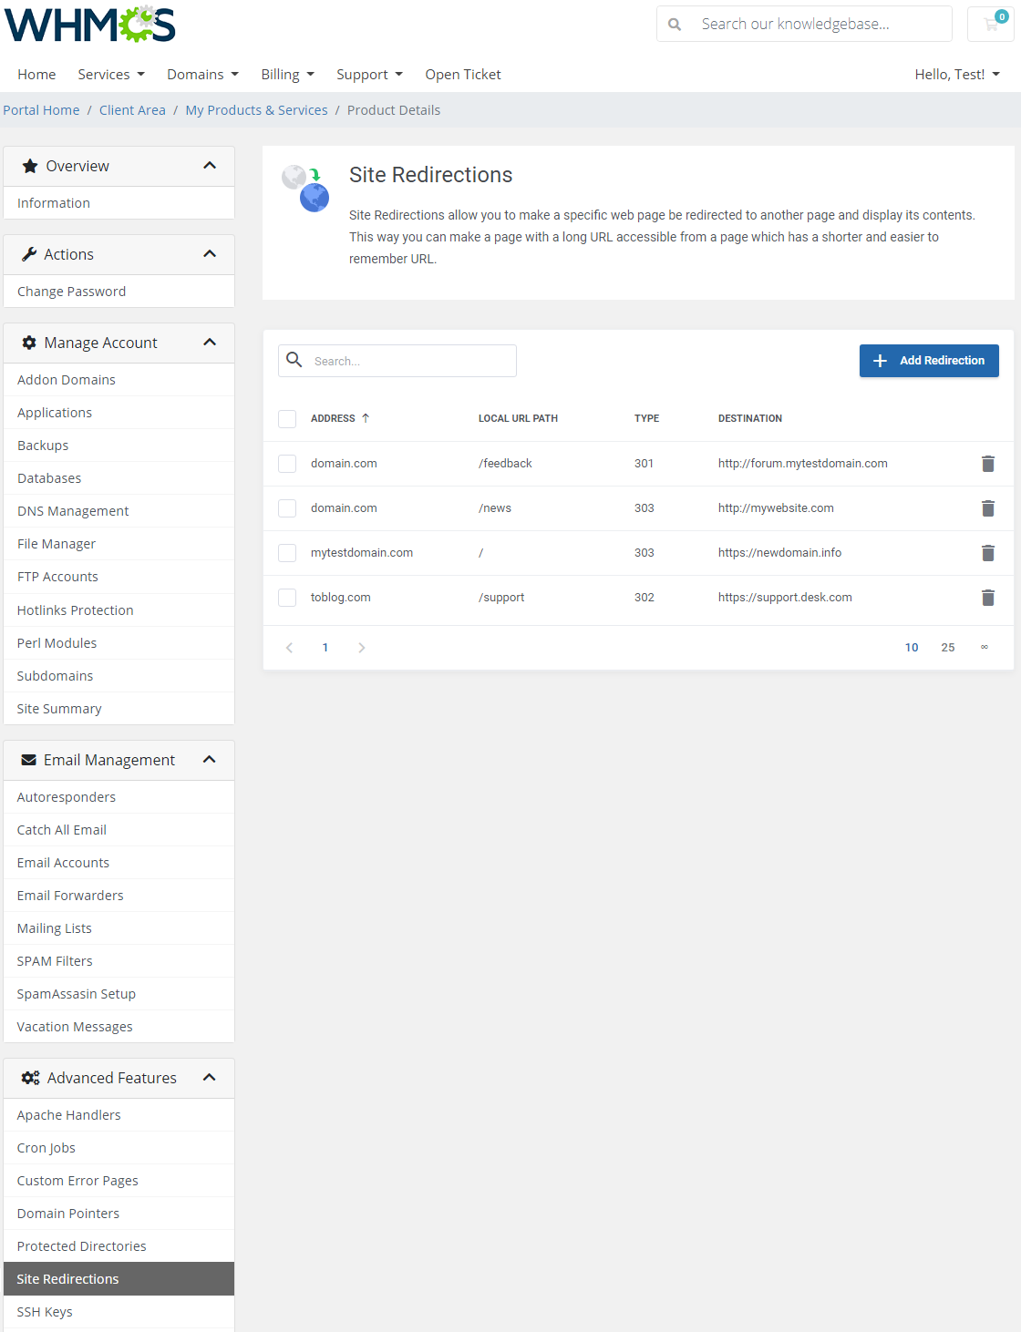Delete the domain.com /news redirection
This screenshot has width=1021, height=1332.
point(987,508)
